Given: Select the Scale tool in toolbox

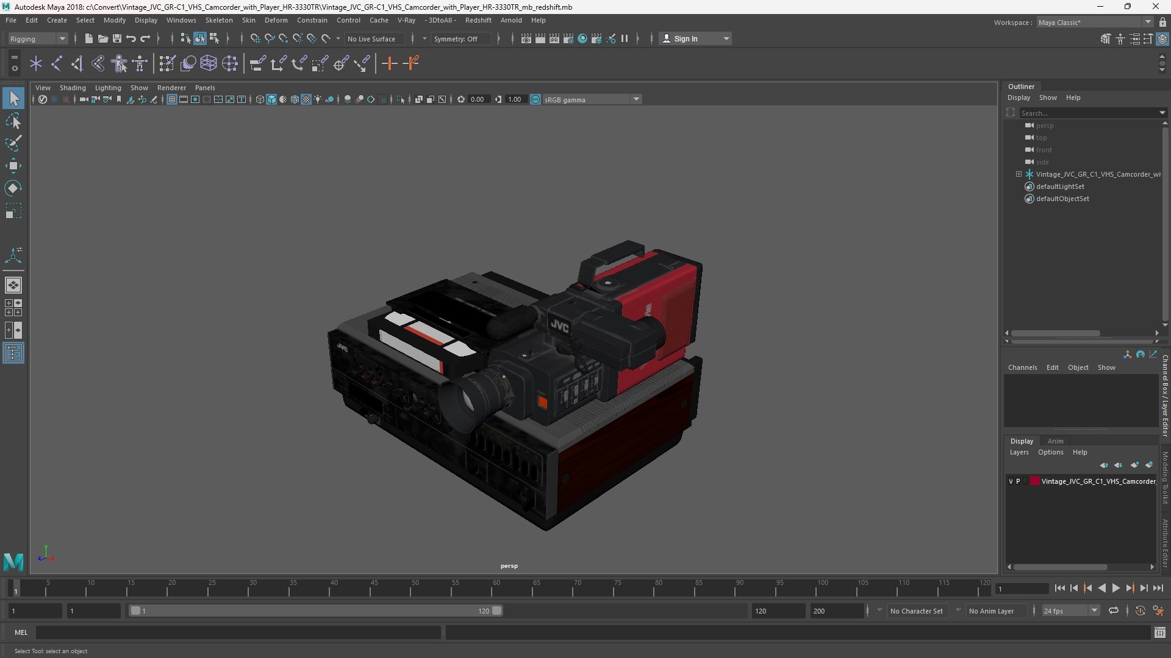Looking at the screenshot, I should tap(13, 211).
